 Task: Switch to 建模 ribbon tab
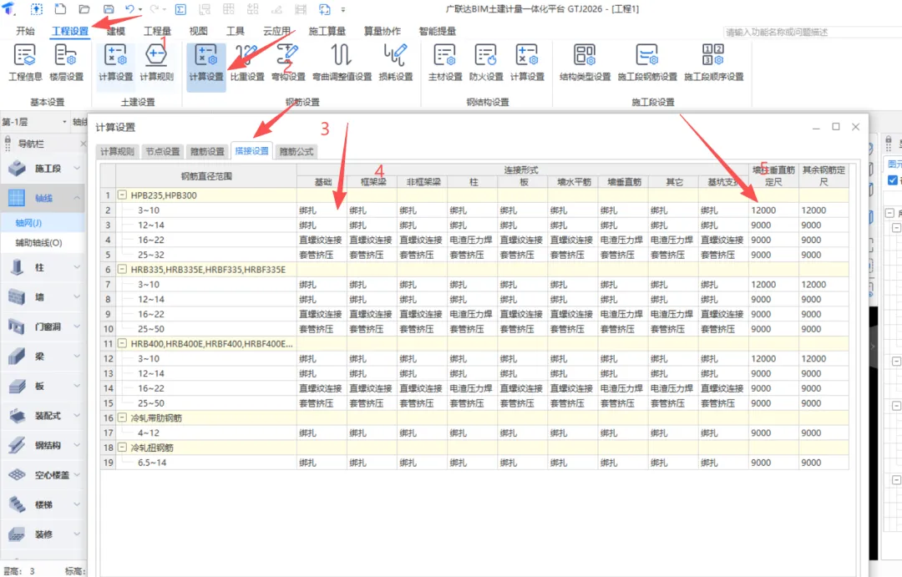coord(115,31)
